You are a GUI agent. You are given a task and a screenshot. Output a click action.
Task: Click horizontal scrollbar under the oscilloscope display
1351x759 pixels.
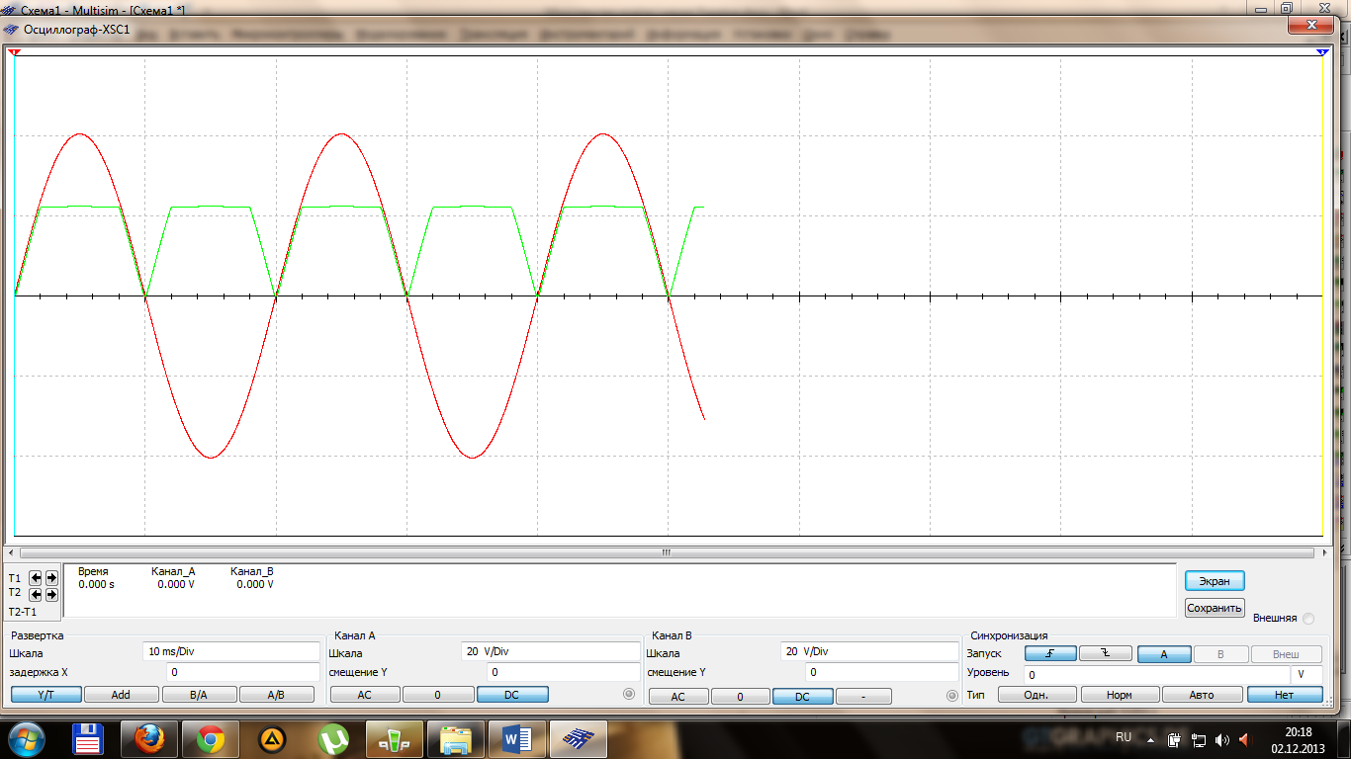click(x=666, y=553)
